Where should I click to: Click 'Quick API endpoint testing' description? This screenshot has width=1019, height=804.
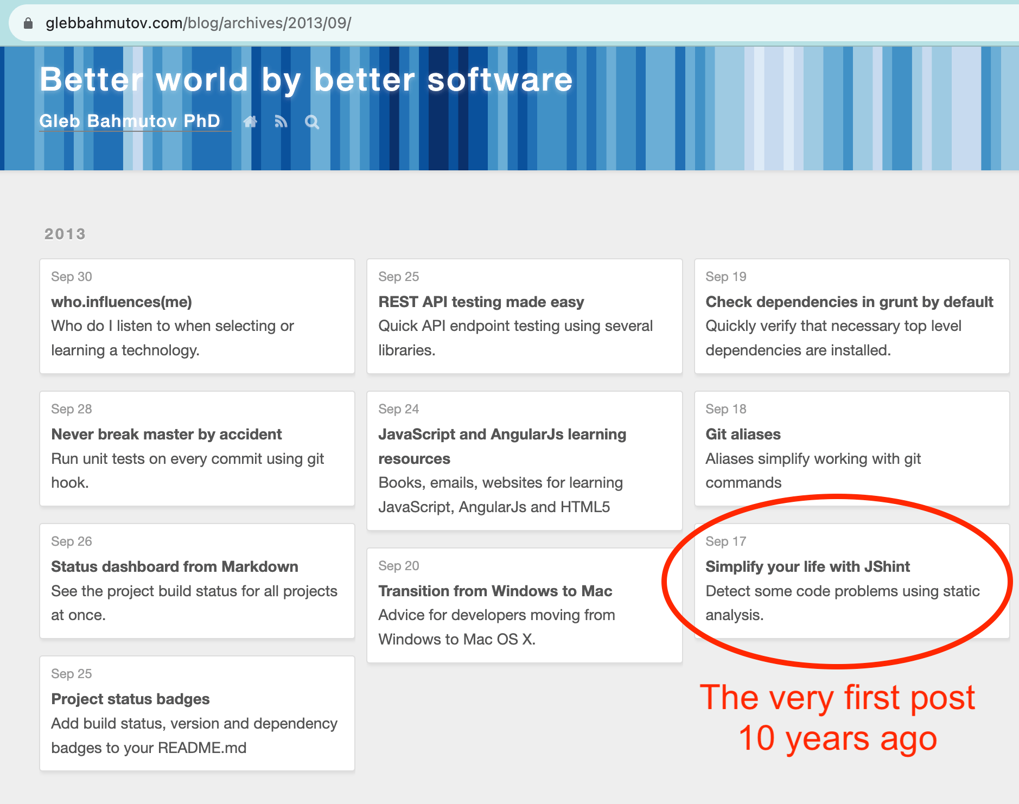[x=515, y=338]
